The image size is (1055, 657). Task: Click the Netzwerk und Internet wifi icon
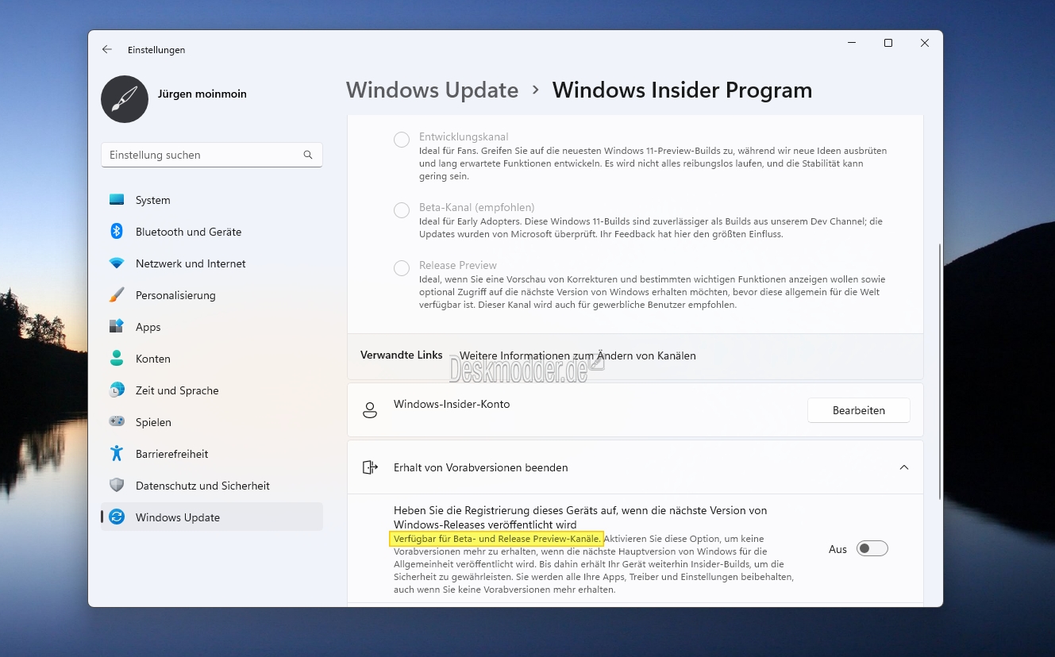click(x=117, y=263)
